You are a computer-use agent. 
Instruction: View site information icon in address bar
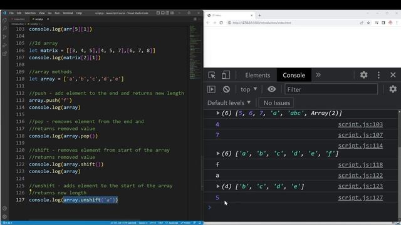[x=229, y=22]
